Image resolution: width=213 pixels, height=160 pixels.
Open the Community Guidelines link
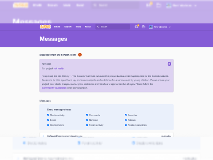[54, 88]
